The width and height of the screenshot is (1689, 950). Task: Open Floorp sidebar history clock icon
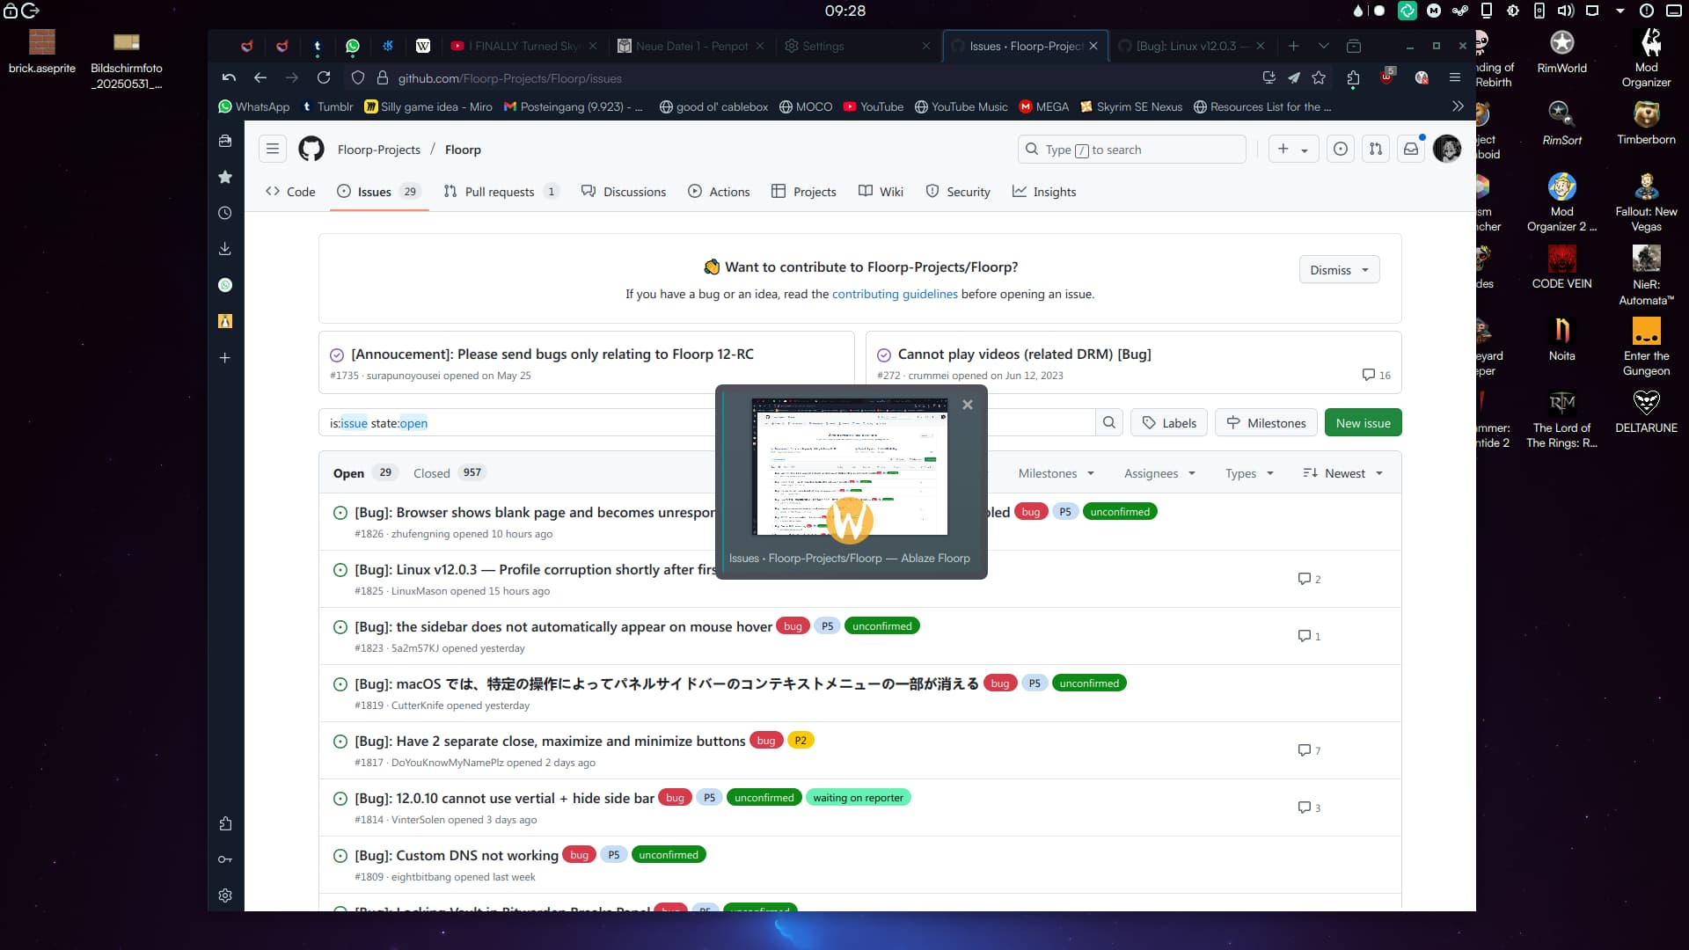click(x=225, y=213)
